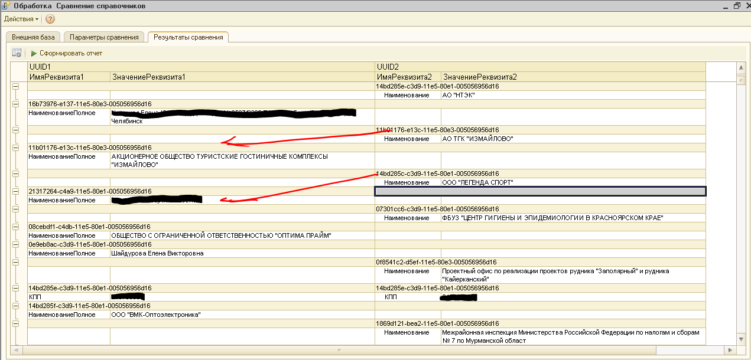Collapse the 08cebdf1-c4db group row
The image size is (751, 360).
click(x=15, y=227)
